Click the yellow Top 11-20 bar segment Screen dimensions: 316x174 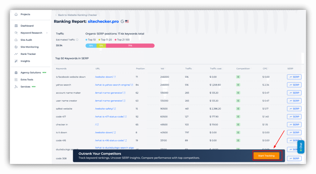(101, 46)
